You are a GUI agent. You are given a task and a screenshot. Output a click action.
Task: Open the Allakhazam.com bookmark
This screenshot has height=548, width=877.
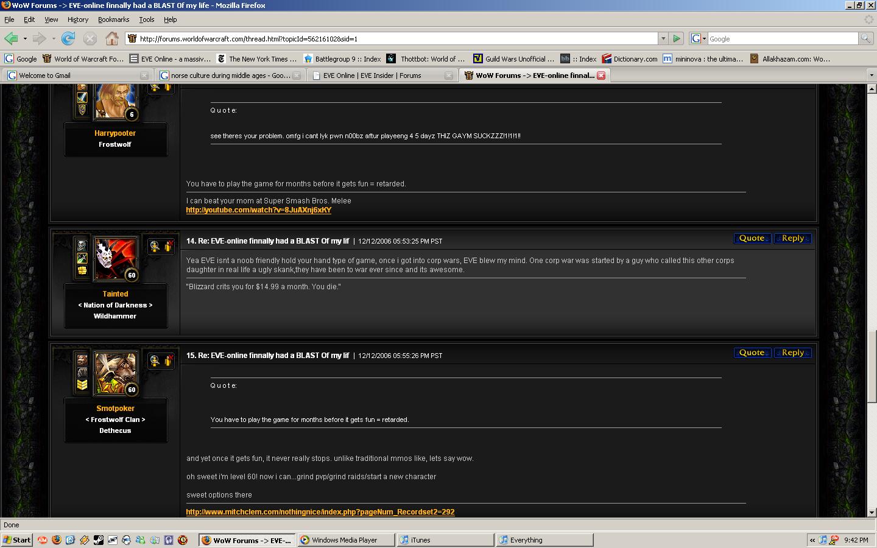tap(790, 59)
